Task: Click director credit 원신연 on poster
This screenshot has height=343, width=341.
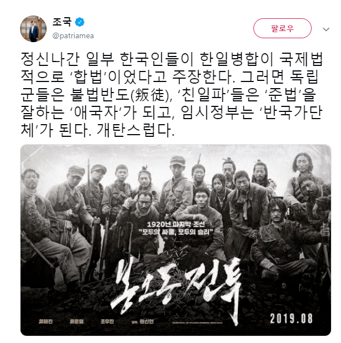Action: tap(146, 321)
